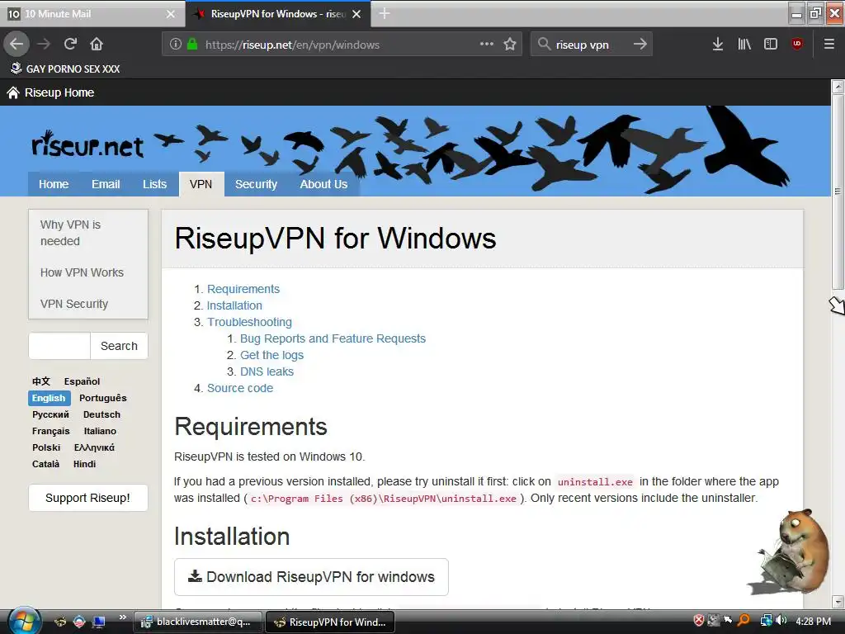Jump to Troubleshooting in the contents list
This screenshot has width=845, height=634.
[249, 323]
